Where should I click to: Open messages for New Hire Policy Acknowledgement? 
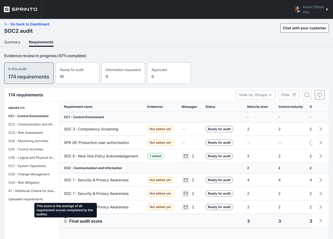pyautogui.click(x=185, y=156)
